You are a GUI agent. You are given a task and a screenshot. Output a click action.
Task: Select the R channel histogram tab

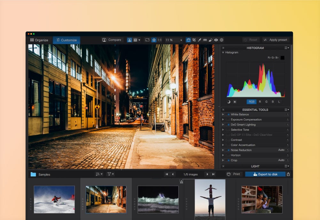[x=260, y=102]
